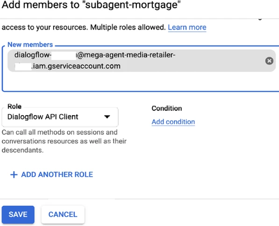Remove the dialogflow service account chip

click(269, 61)
